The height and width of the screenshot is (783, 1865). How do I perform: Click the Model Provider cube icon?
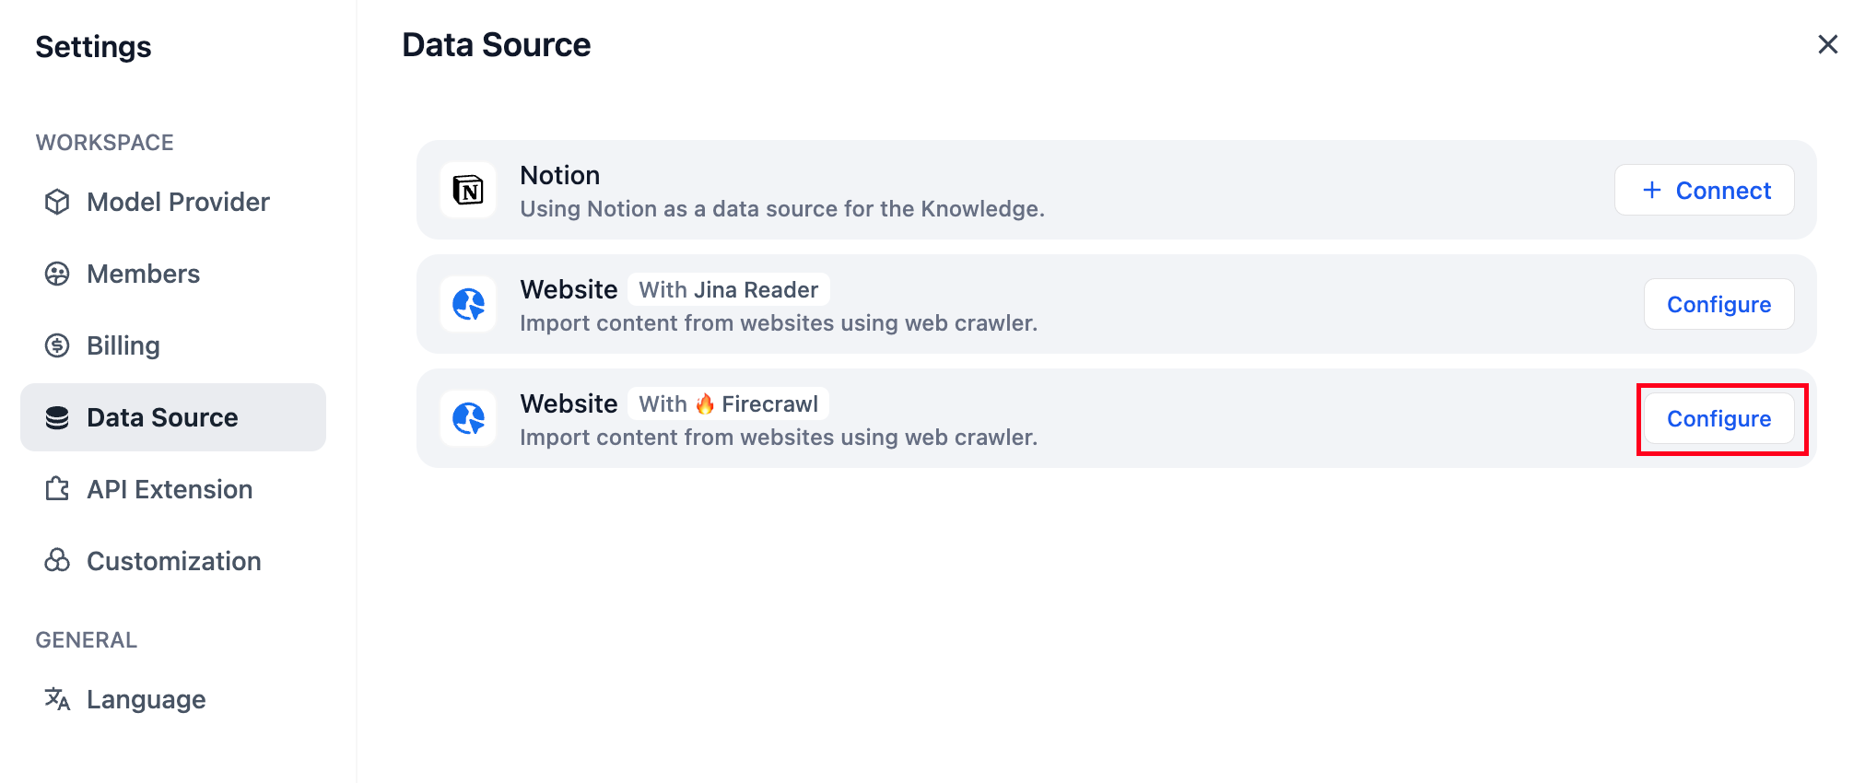point(57,202)
